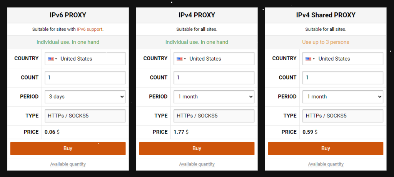394x177 pixels.
Task: Focus the IPv4 Shared PROXY count field
Action: click(x=343, y=78)
